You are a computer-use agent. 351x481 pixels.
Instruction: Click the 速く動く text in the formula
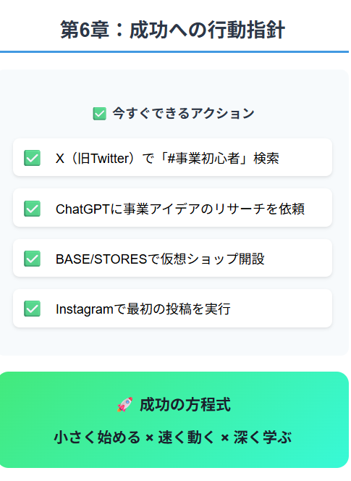coord(186,437)
